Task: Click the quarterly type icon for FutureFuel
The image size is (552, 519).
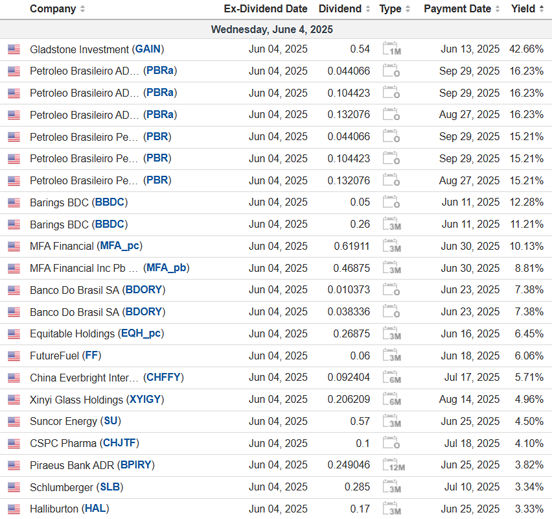Action: (391, 356)
